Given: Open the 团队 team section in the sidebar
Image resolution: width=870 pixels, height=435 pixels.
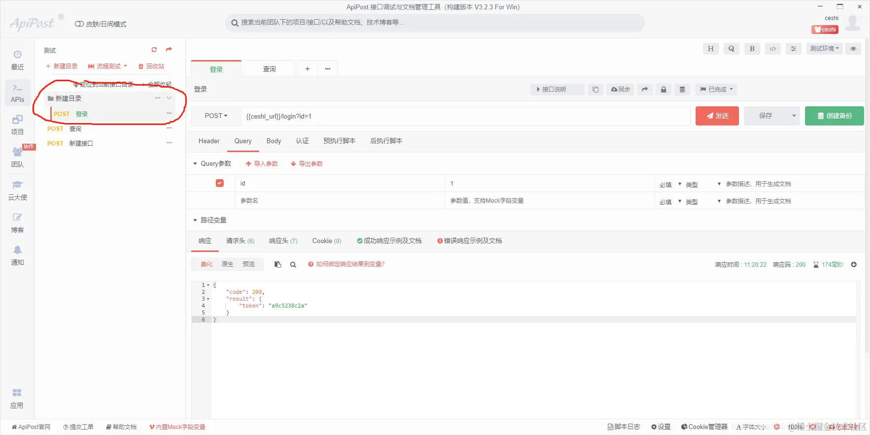Looking at the screenshot, I should point(17,157).
